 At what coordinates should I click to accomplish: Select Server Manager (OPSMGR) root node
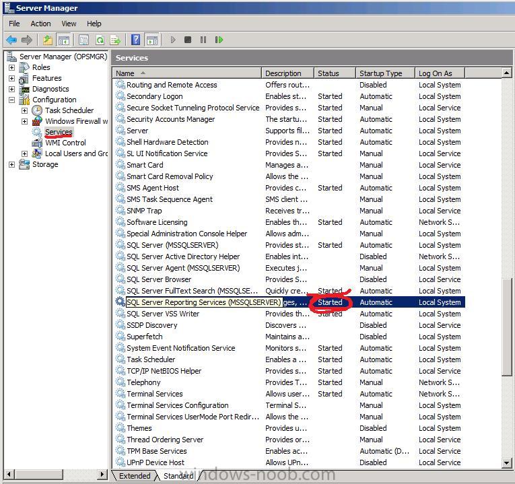63,57
